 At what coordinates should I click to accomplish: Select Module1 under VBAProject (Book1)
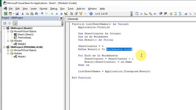22,44
